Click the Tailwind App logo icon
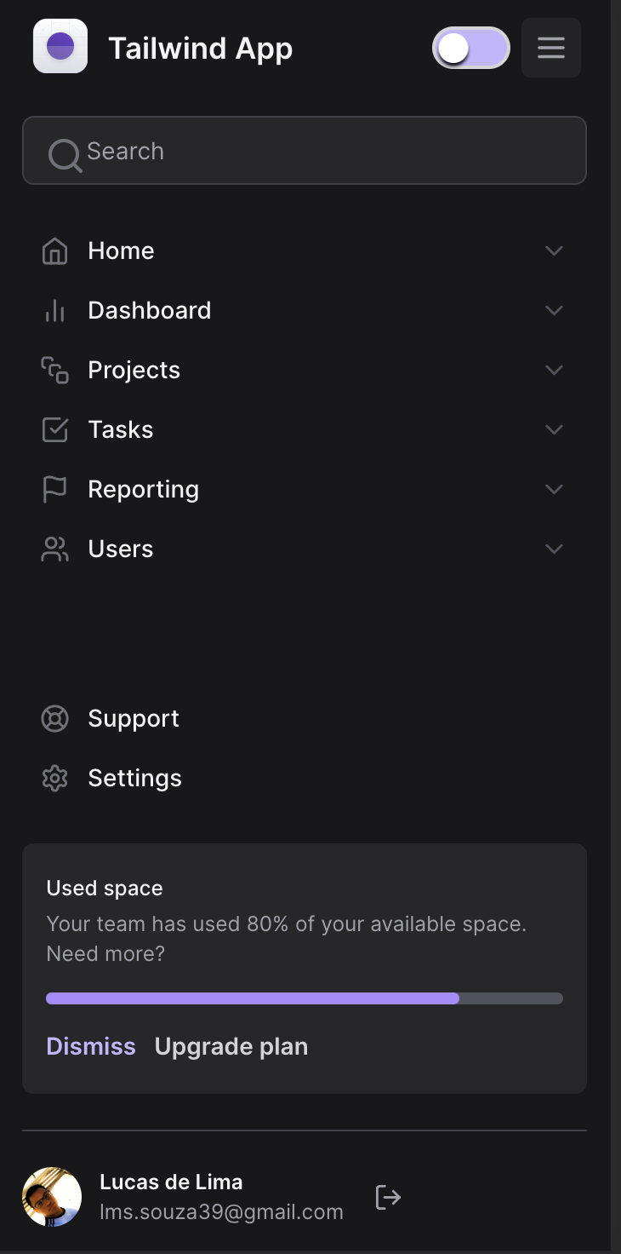The width and height of the screenshot is (621, 1254). [60, 46]
